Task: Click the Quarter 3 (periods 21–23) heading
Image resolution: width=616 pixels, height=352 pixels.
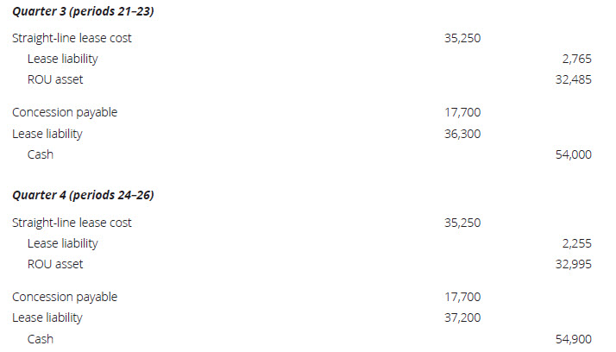Action: point(83,11)
